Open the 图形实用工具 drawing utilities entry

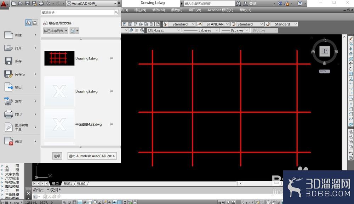(20, 127)
